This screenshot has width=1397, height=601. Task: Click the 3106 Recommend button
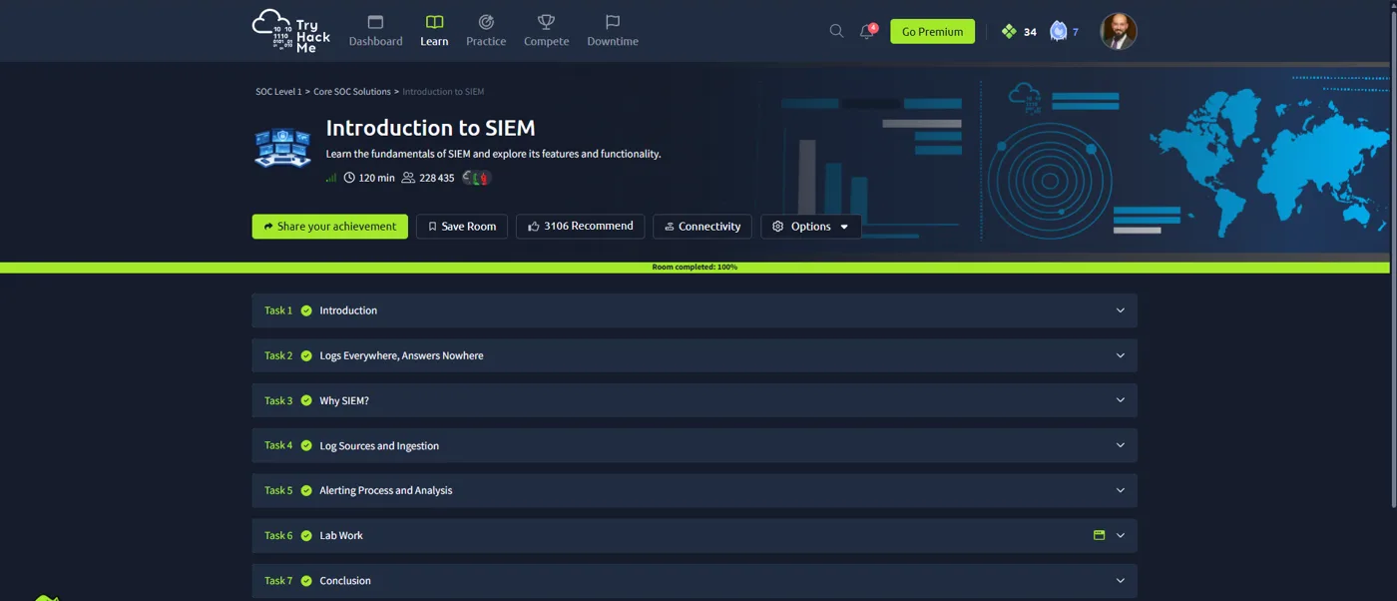[x=580, y=227]
